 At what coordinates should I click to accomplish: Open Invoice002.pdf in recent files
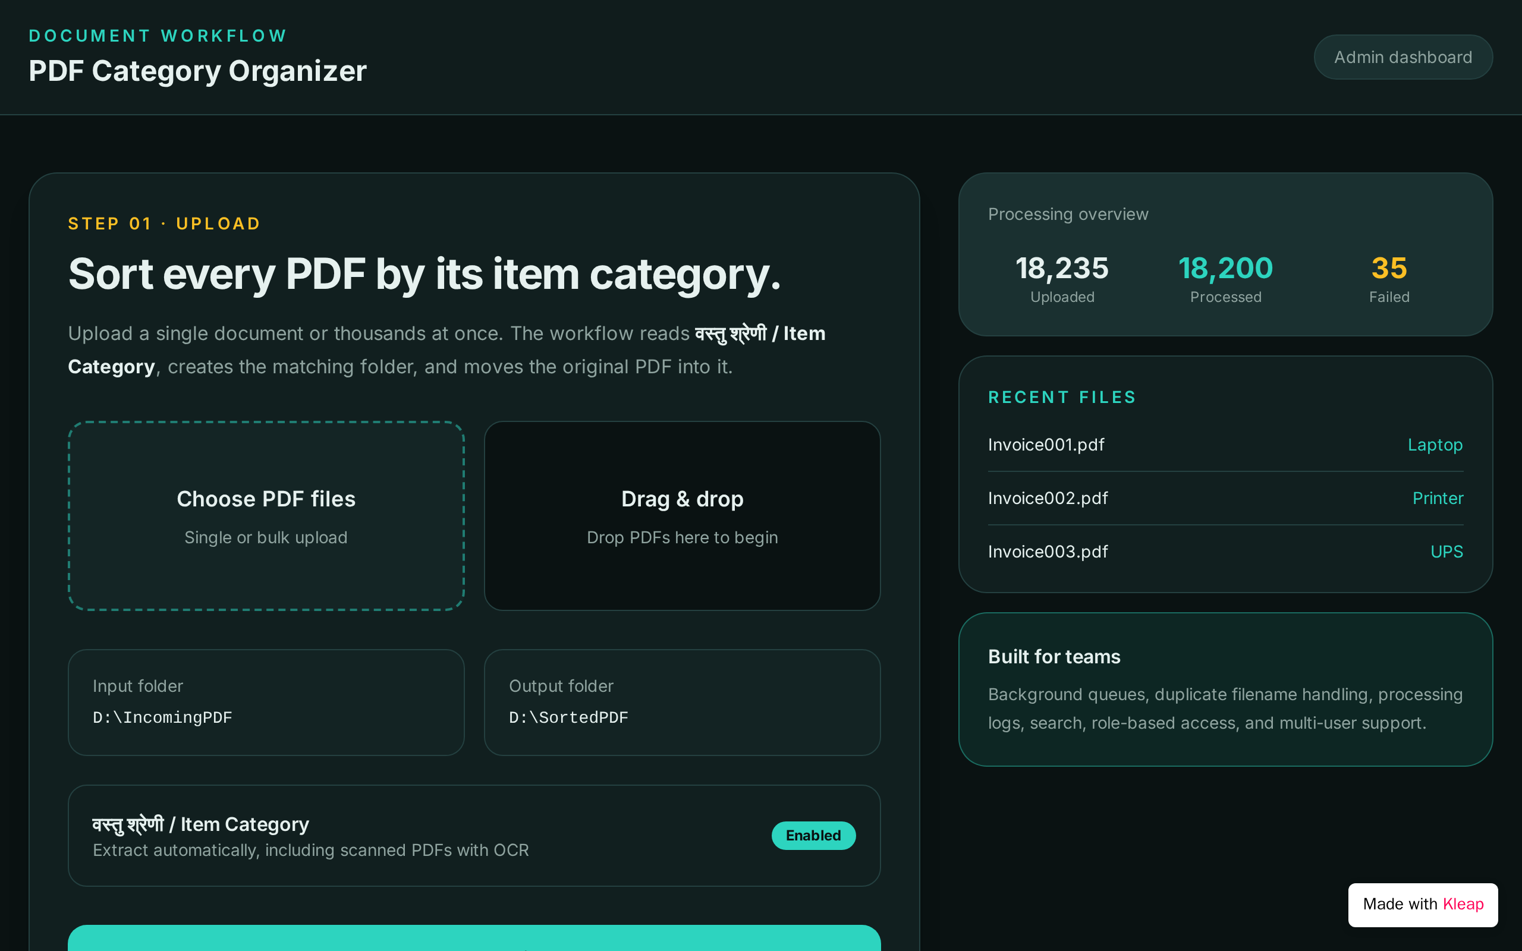coord(1048,498)
